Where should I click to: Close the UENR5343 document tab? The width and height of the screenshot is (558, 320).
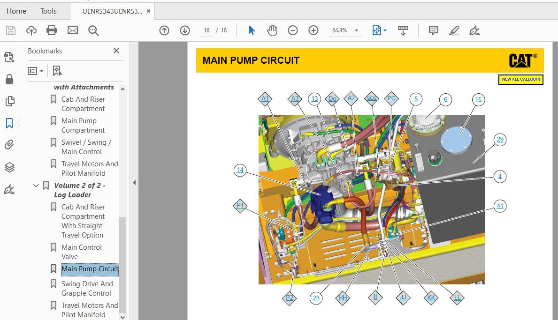click(x=148, y=11)
